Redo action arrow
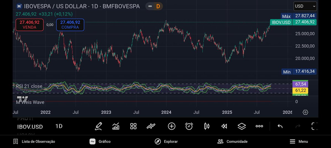The height and width of the screenshot is (148, 331). point(298,126)
